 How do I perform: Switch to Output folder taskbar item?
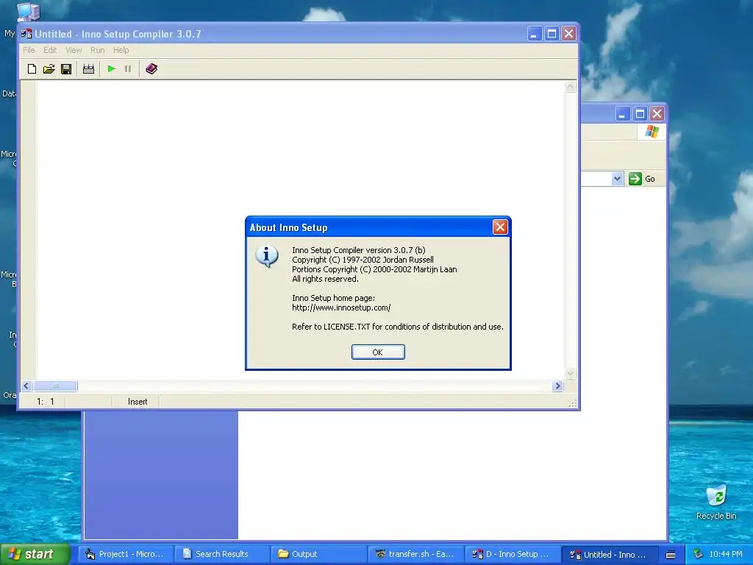point(319,554)
